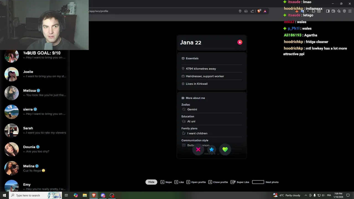Open sierra's message conversation
Viewport: 354px width, 199px height.
click(x=35, y=112)
